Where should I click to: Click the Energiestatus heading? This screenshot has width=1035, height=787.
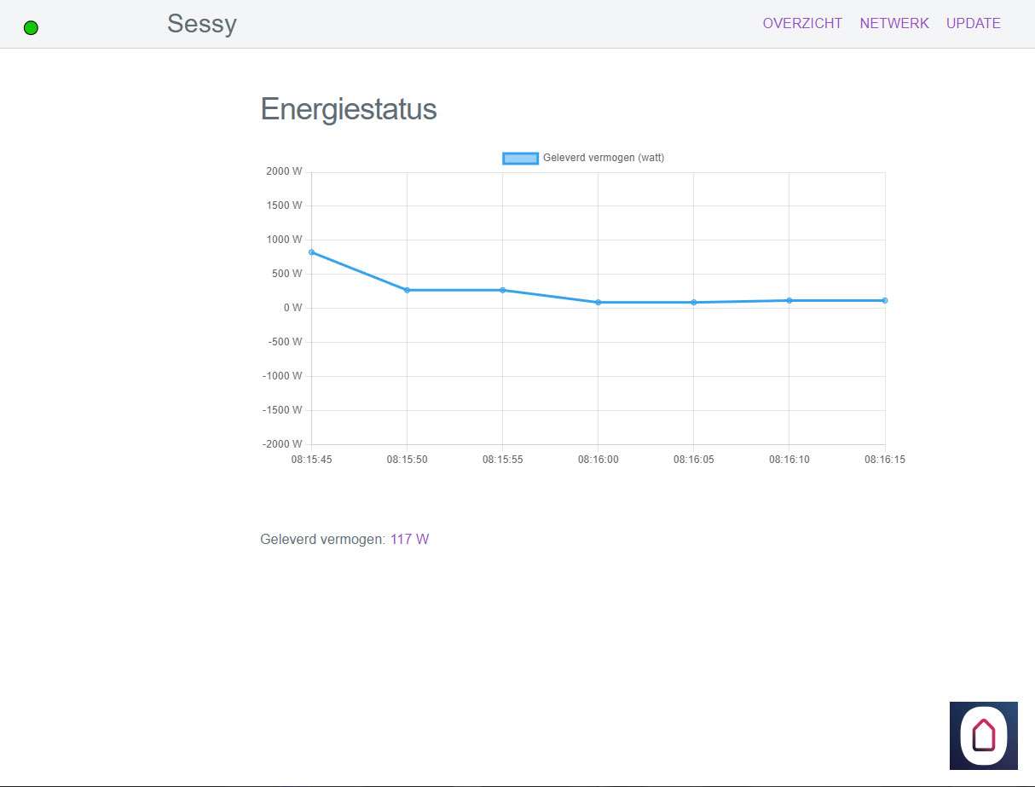pos(348,109)
